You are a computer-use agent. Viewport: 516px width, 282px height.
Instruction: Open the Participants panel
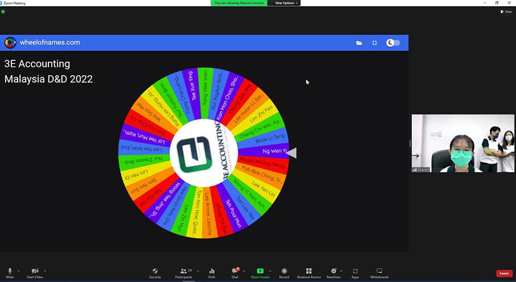click(184, 273)
